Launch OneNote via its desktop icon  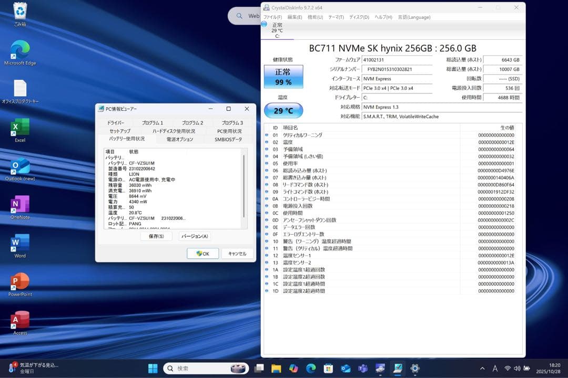point(19,205)
